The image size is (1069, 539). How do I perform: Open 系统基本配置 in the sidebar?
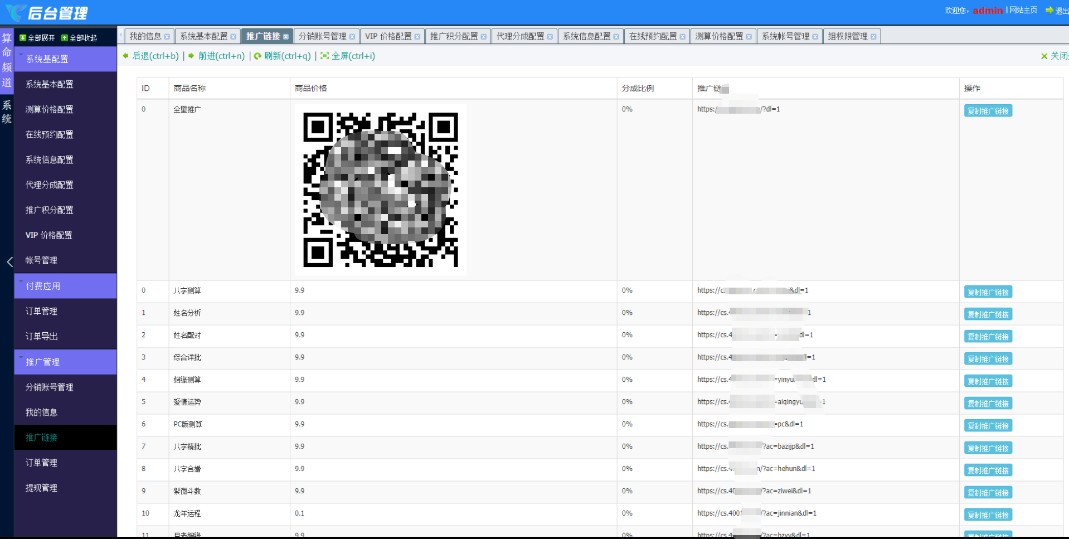tap(65, 84)
